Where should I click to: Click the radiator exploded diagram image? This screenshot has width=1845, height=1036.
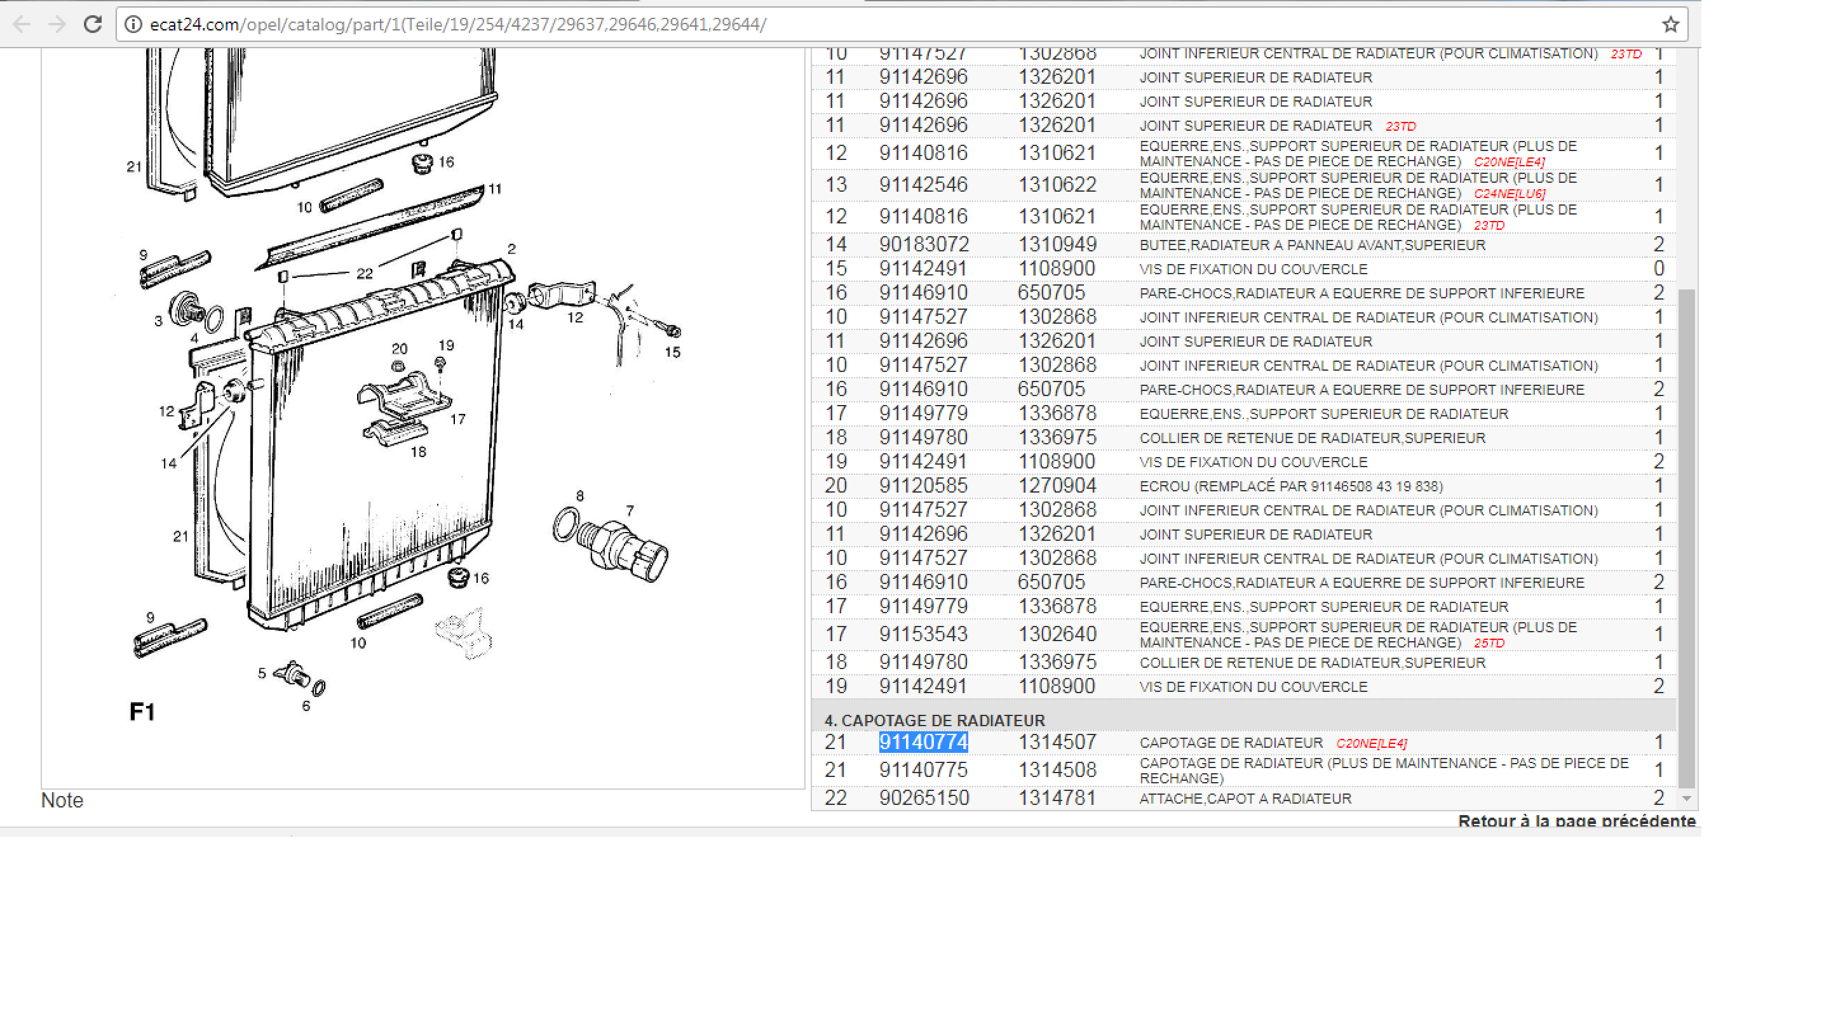(x=422, y=418)
